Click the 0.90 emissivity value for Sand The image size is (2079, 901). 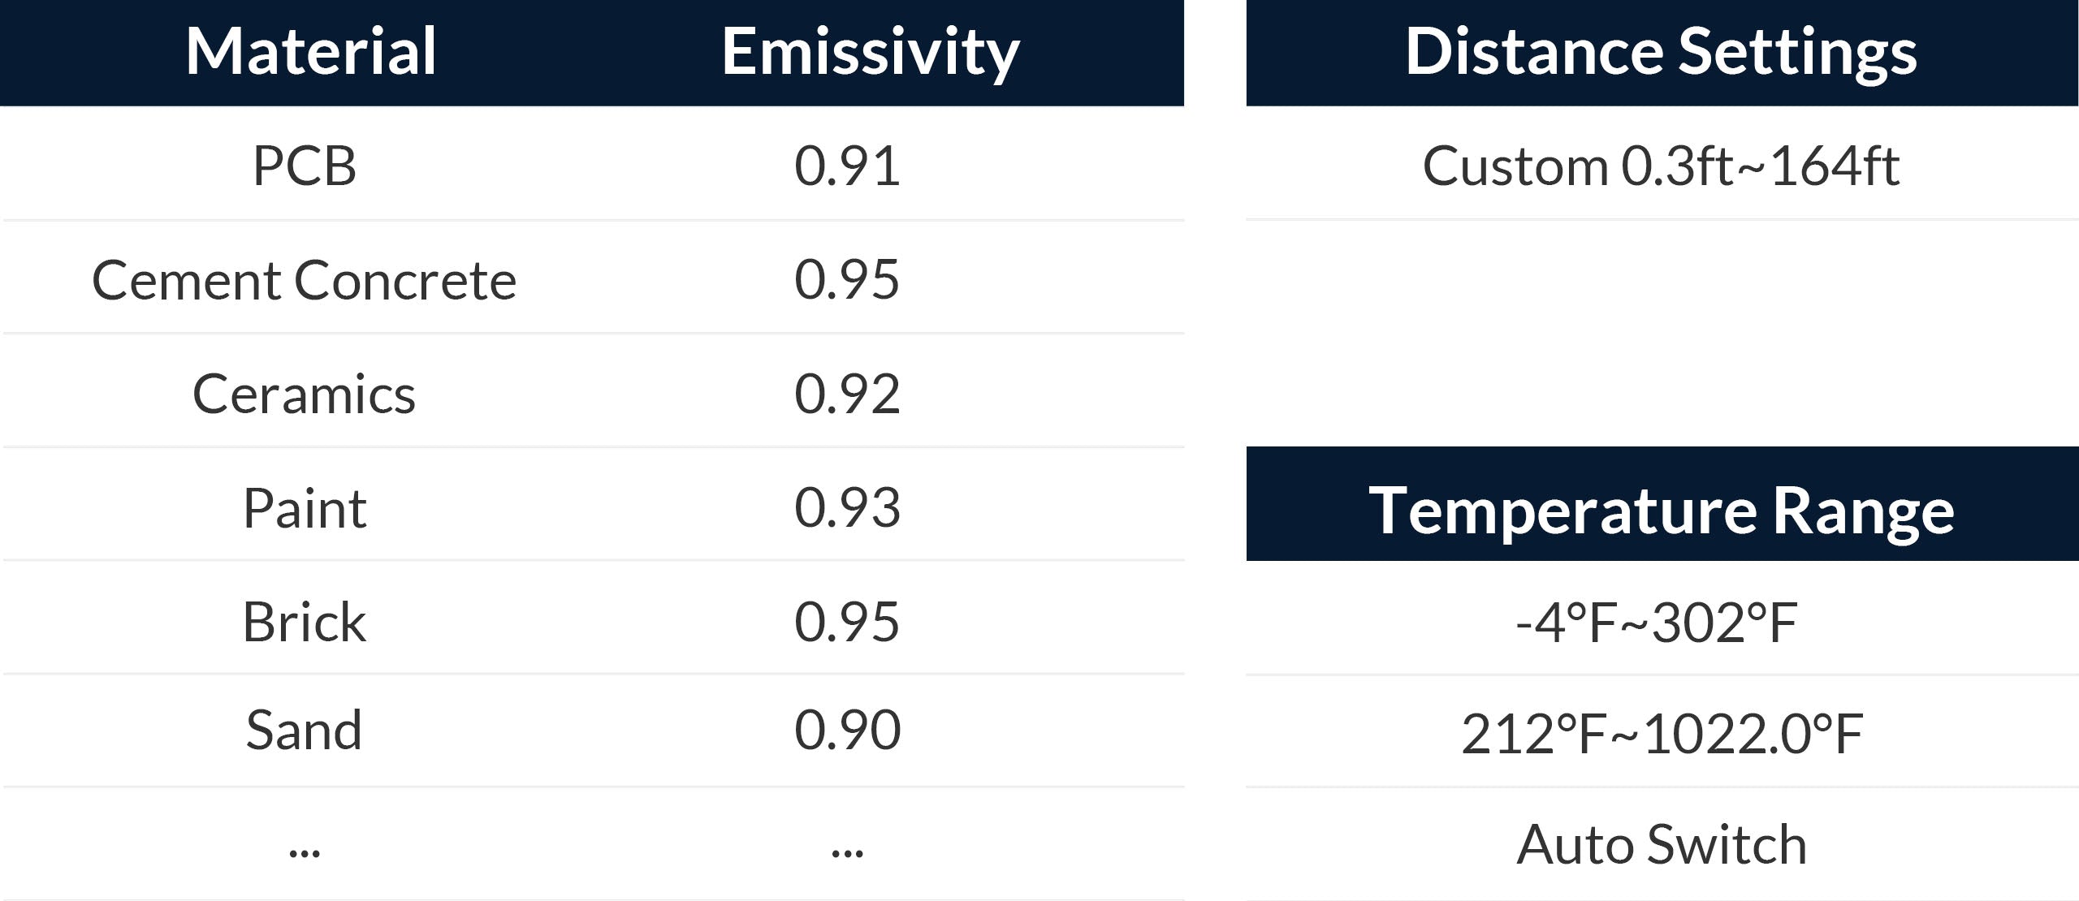click(847, 730)
